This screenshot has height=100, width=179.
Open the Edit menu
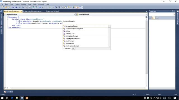click(x=6, y=4)
